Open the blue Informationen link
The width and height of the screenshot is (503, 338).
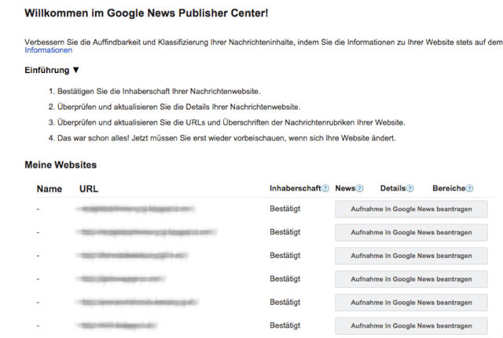[x=49, y=50]
